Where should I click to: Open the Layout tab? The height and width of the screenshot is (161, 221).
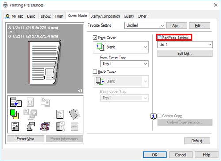point(46,16)
